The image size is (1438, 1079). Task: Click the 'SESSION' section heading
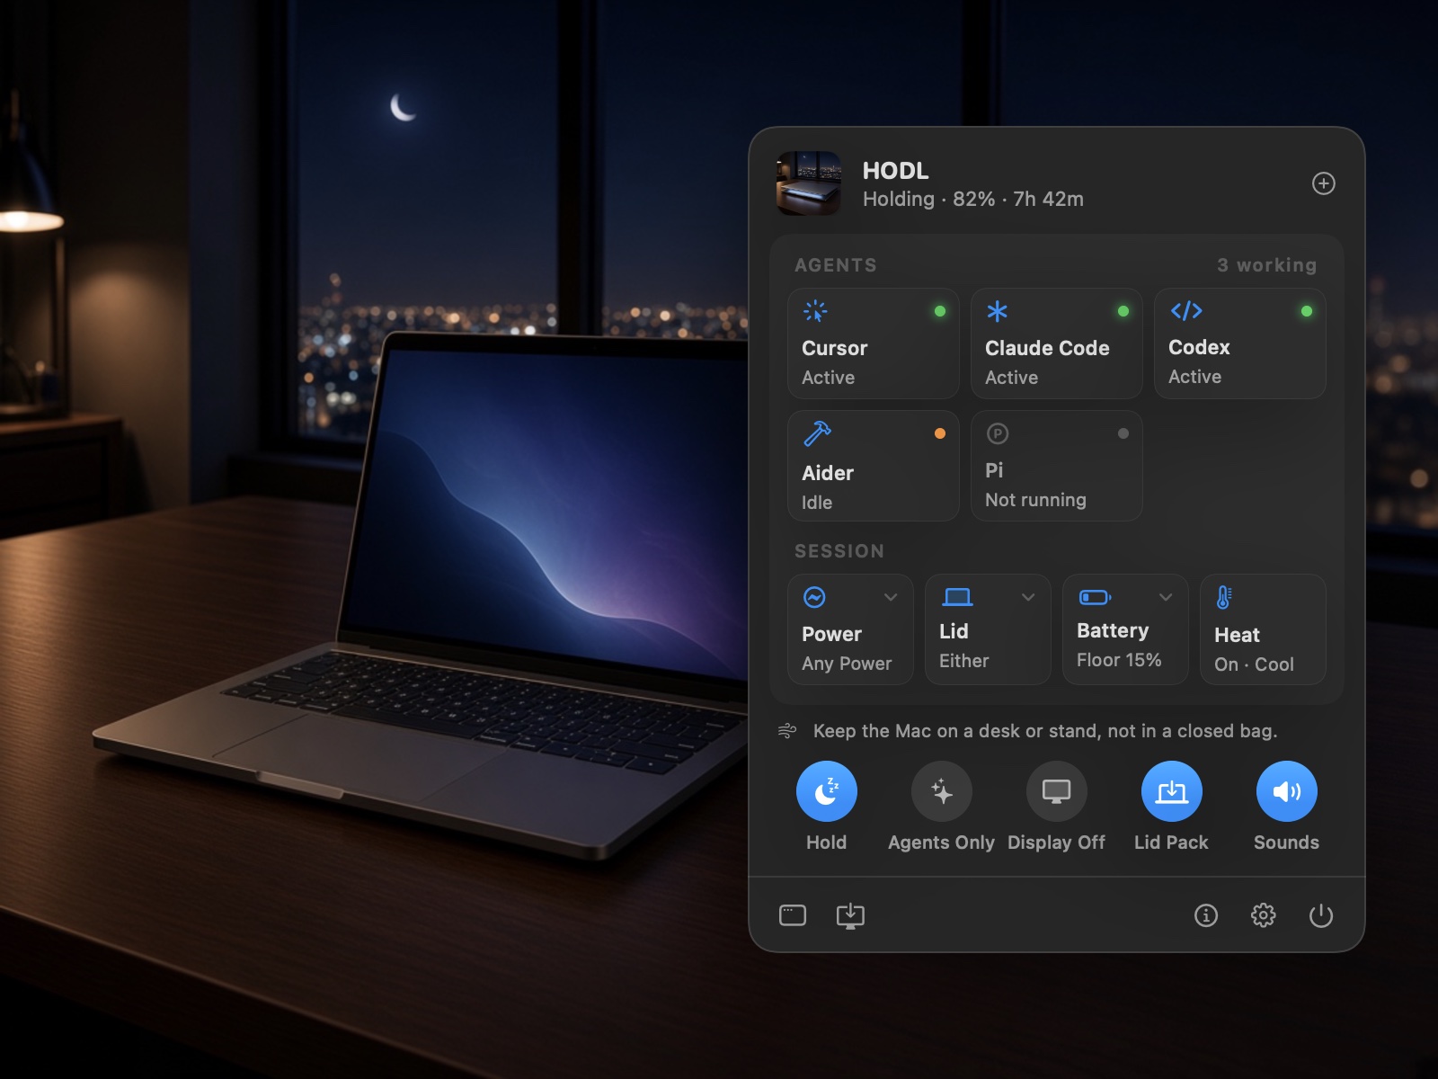click(x=839, y=551)
